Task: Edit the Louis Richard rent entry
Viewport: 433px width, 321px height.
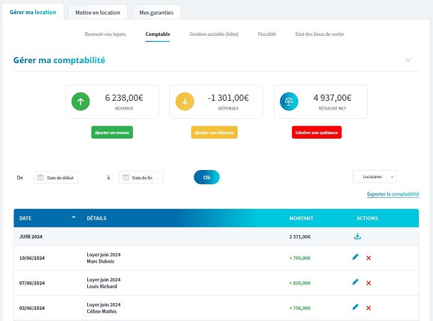Action: coord(355,282)
